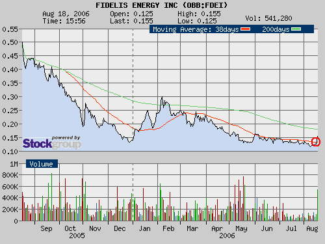Click the Open: 0.125 value
The width and height of the screenshot is (325, 244).
click(131, 14)
